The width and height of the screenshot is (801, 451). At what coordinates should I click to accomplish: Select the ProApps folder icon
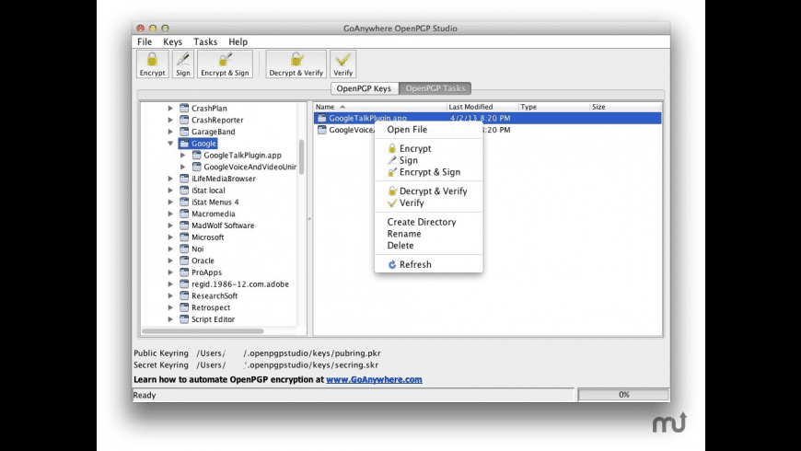tap(184, 272)
